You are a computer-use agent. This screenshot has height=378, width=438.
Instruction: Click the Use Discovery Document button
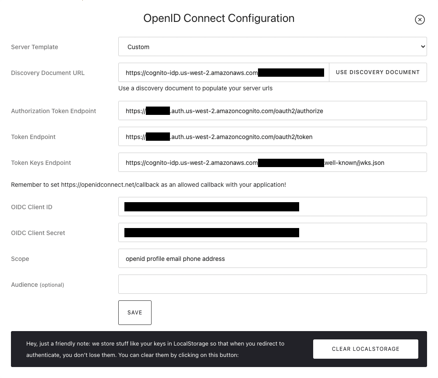click(378, 72)
